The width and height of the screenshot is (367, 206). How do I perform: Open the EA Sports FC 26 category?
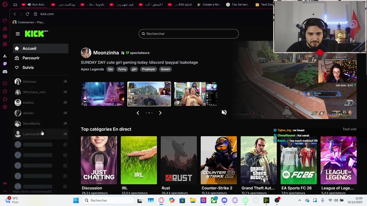(x=298, y=160)
